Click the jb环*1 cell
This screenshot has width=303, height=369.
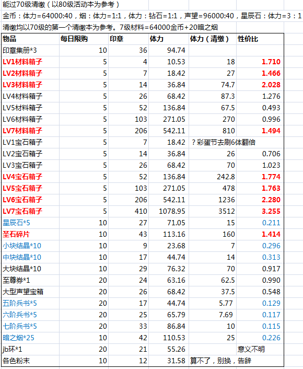click(30, 350)
